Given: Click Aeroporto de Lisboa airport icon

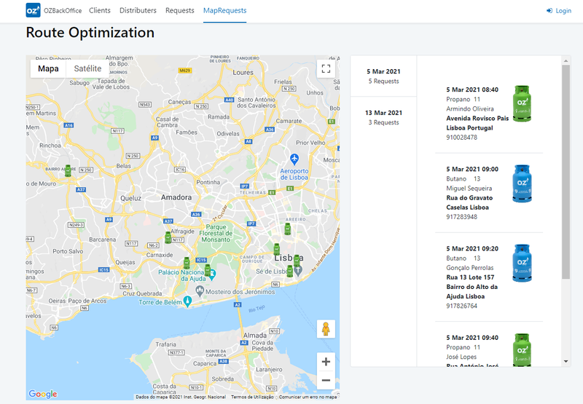Looking at the screenshot, I should [294, 159].
